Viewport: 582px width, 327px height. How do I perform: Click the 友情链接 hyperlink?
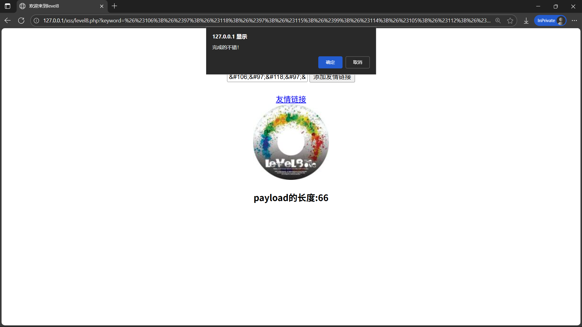click(x=291, y=99)
